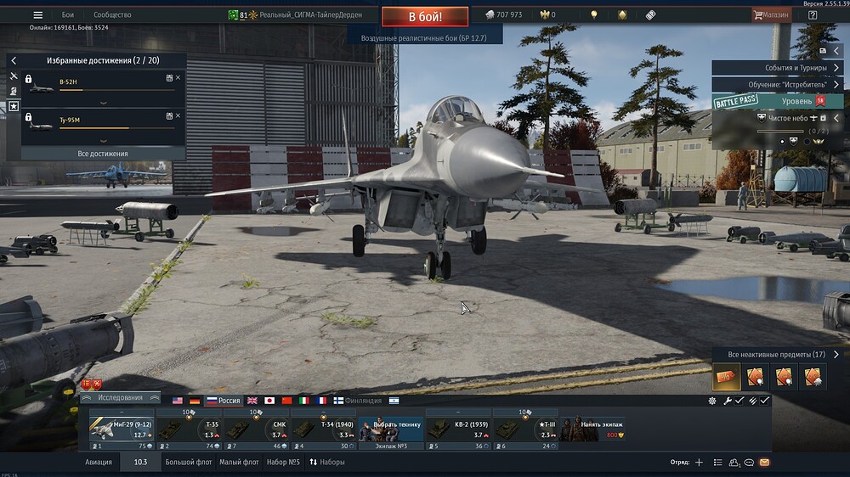
Task: Expand the B-52H achievement details
Action: [103, 103]
